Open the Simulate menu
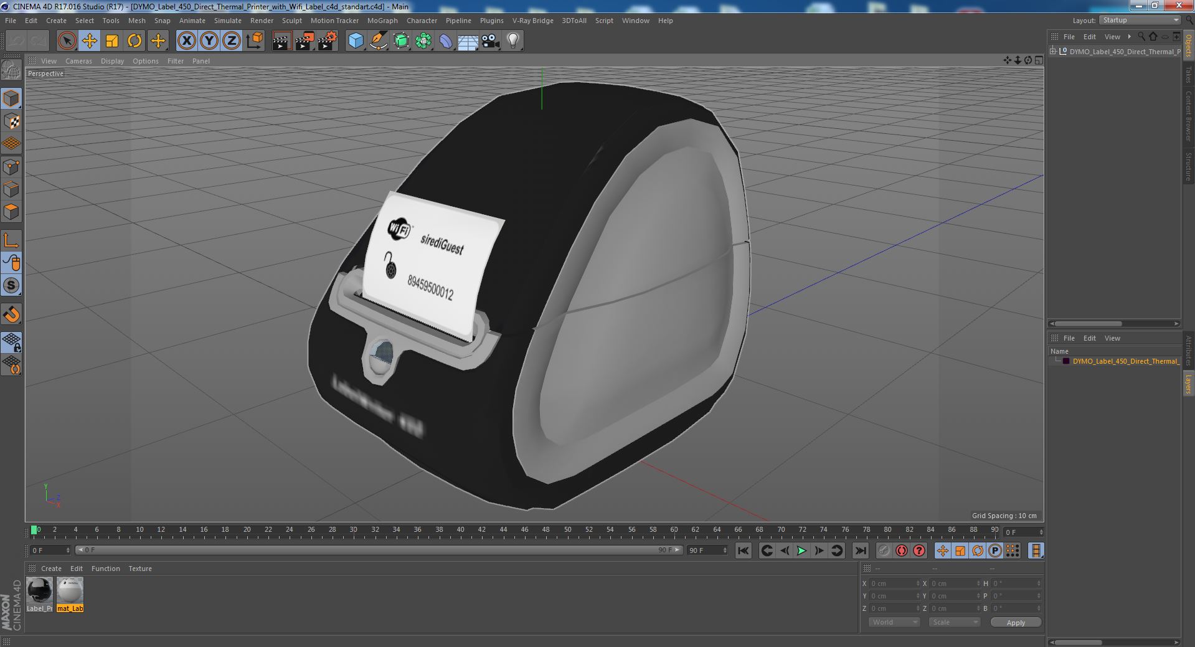 [227, 21]
